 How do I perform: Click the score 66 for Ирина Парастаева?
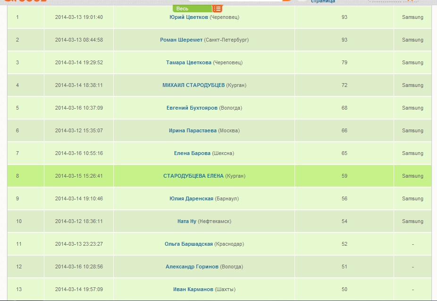pos(345,130)
